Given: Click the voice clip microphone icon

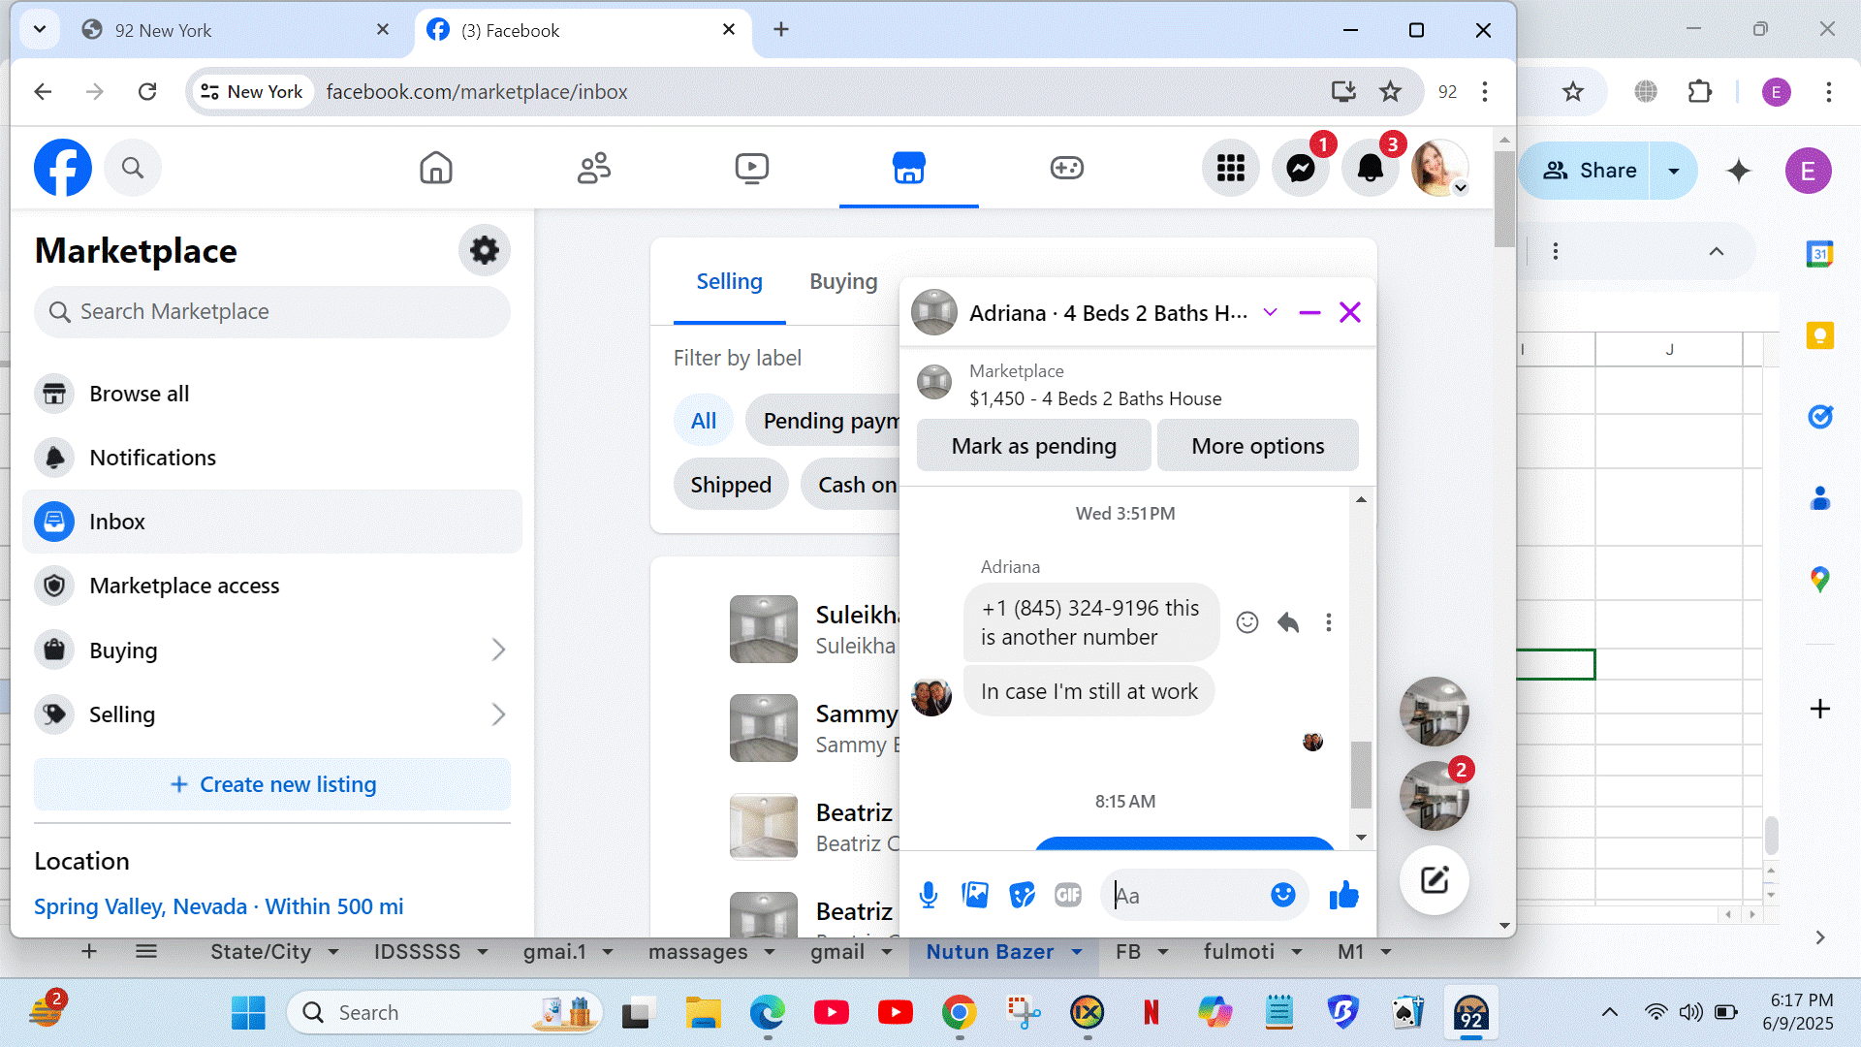Looking at the screenshot, I should (x=928, y=895).
